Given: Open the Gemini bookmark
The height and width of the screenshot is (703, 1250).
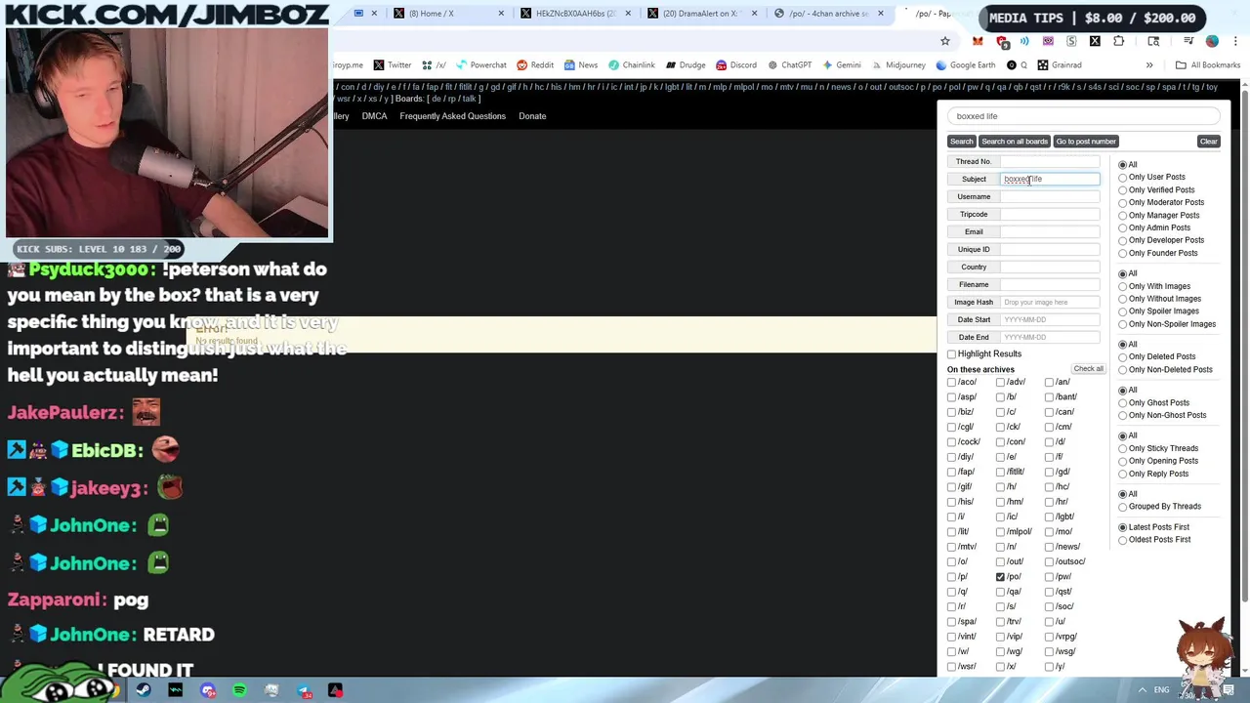Looking at the screenshot, I should 842,65.
